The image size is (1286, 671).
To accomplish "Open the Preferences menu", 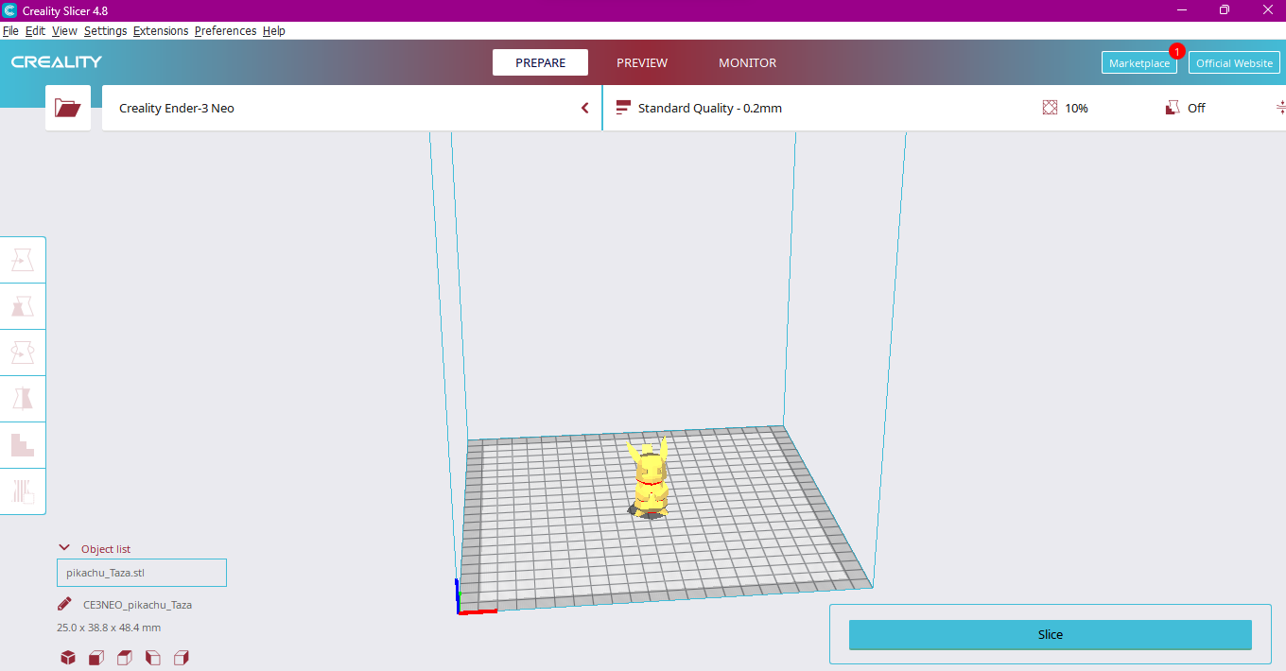I will point(225,30).
